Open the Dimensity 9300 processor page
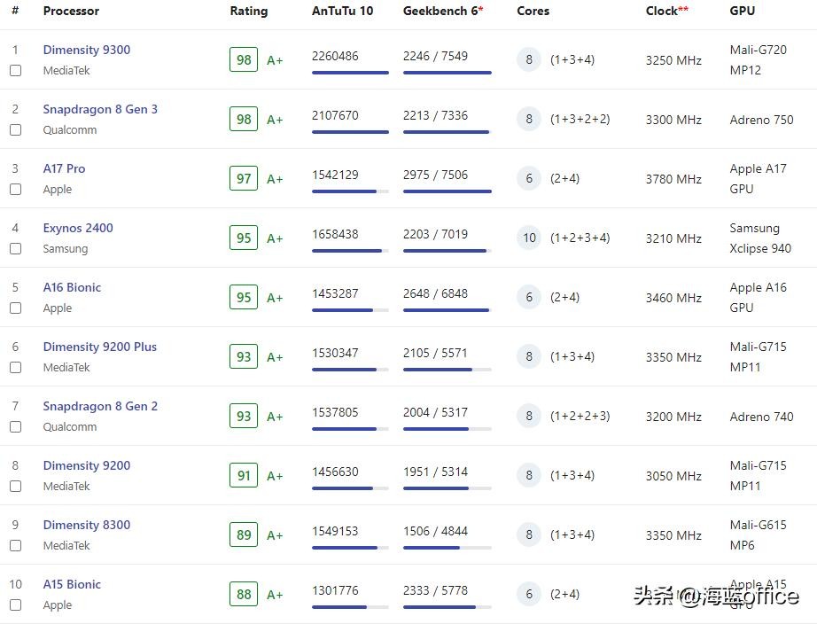This screenshot has width=817, height=624. pos(86,50)
